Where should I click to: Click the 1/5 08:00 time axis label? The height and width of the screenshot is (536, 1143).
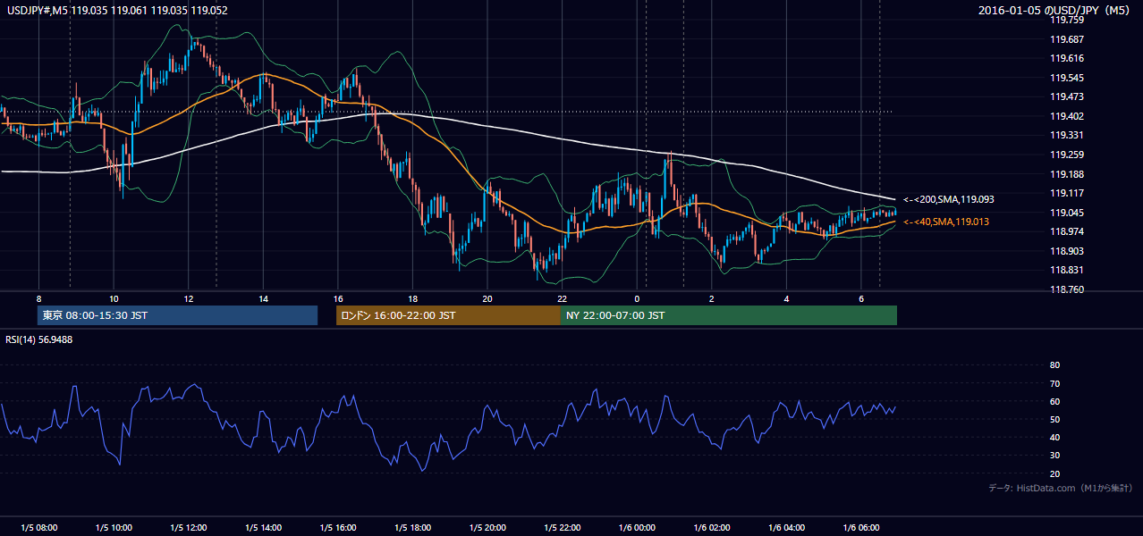[38, 528]
